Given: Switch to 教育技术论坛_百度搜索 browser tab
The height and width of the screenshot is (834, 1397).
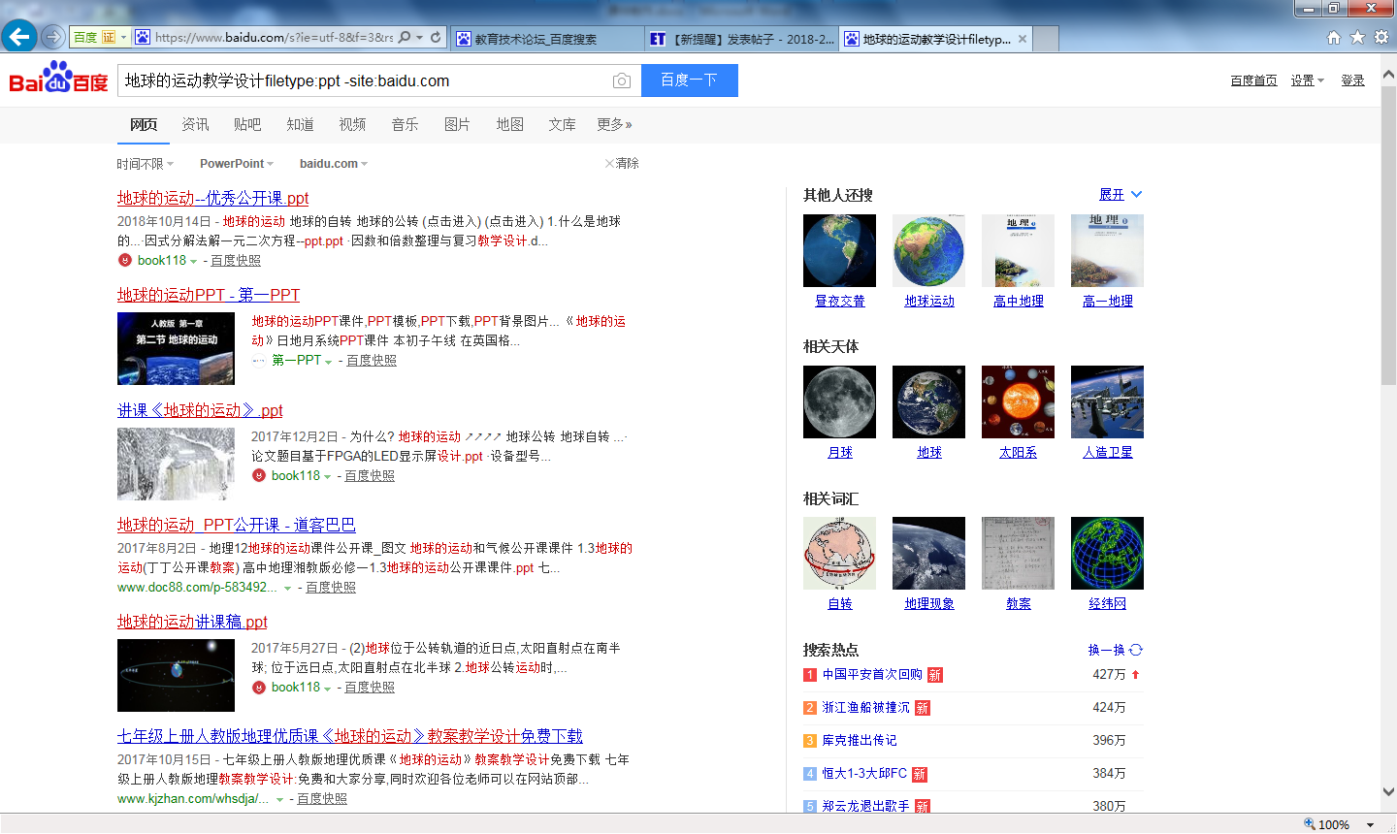Looking at the screenshot, I should (546, 39).
